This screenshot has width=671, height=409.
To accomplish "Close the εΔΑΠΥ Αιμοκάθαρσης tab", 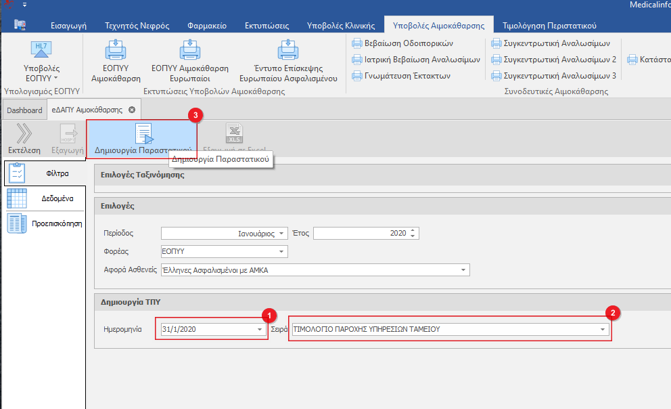I will [x=132, y=110].
